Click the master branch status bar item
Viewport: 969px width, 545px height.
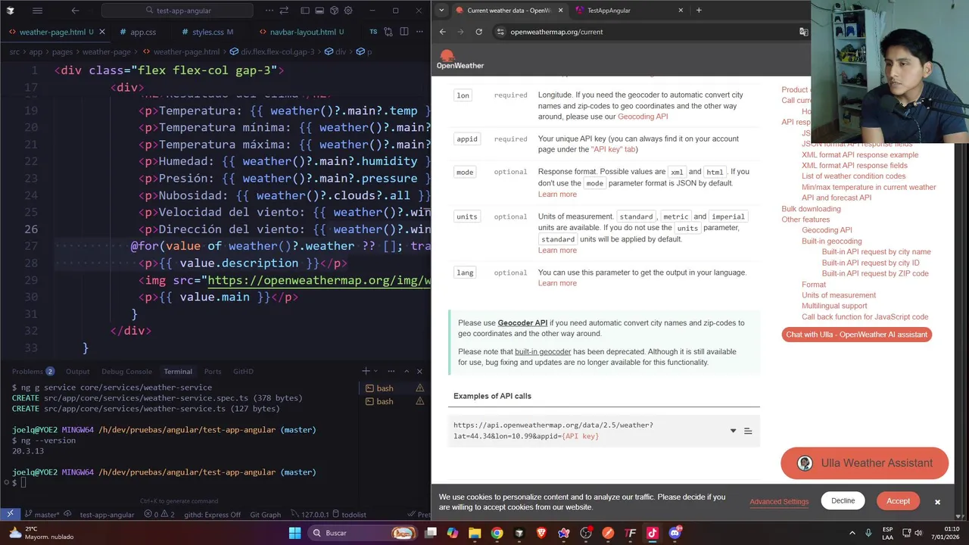click(41, 515)
